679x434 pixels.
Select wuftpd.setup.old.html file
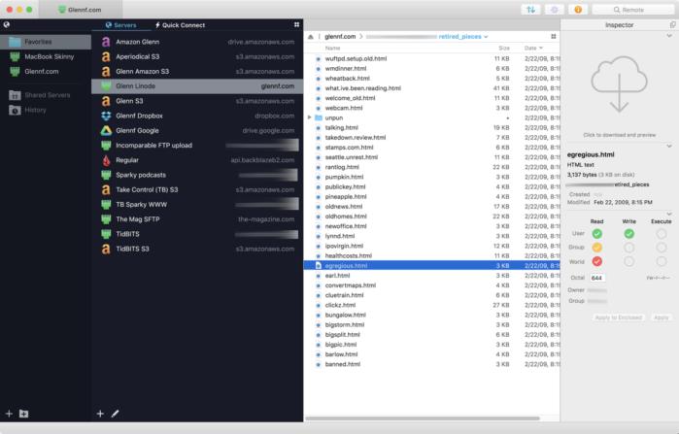pyautogui.click(x=431, y=58)
